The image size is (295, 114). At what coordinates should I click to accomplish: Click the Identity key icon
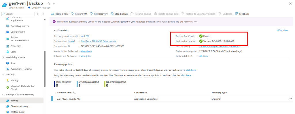pyautogui.click(x=8, y=80)
